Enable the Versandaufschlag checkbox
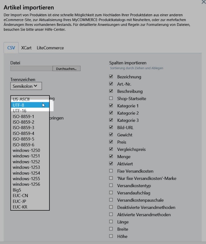 point(111,192)
